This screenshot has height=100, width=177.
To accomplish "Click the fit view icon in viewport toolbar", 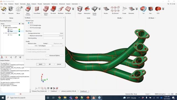I will tap(39, 88).
